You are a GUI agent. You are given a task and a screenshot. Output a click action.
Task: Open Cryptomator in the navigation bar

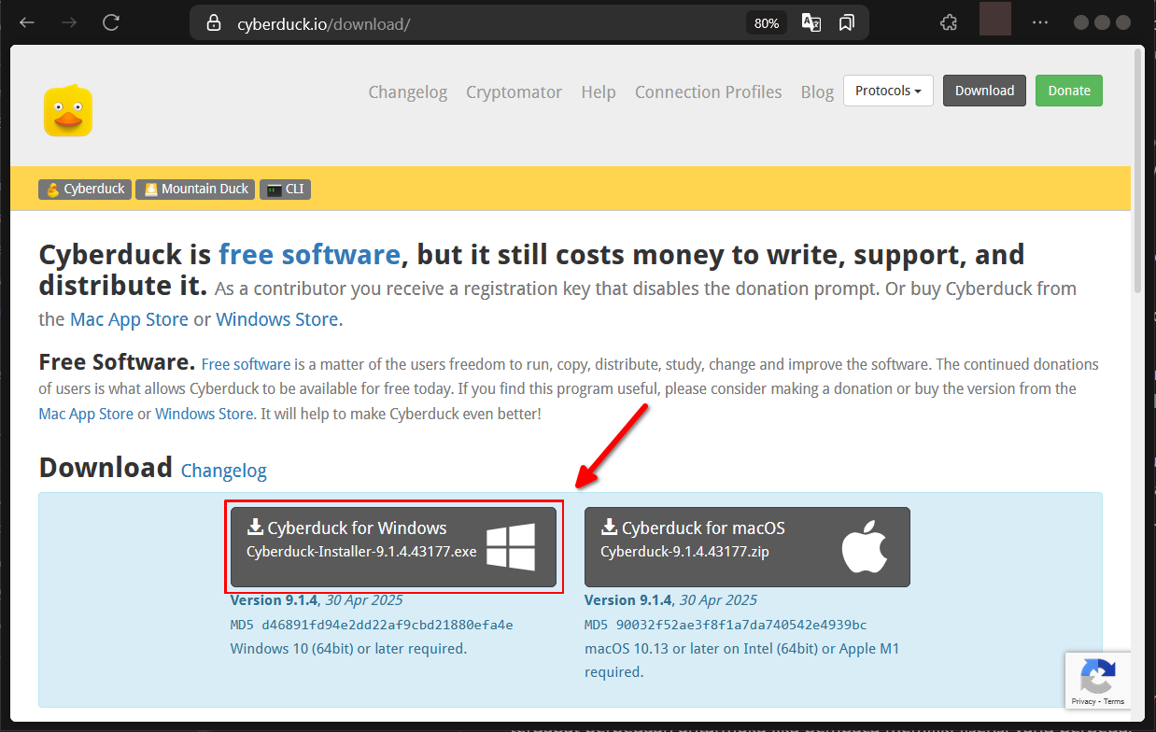pyautogui.click(x=515, y=91)
